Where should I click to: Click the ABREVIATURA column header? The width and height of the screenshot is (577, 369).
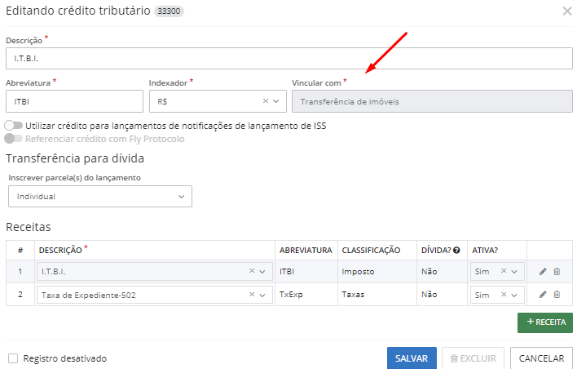point(306,251)
